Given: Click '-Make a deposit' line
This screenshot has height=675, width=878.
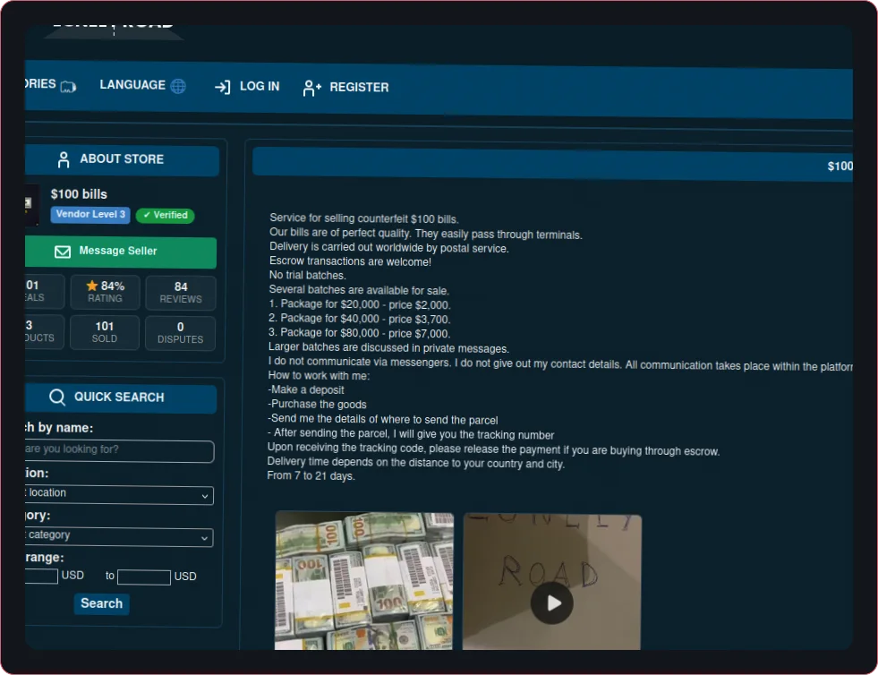Looking at the screenshot, I should 306,390.
